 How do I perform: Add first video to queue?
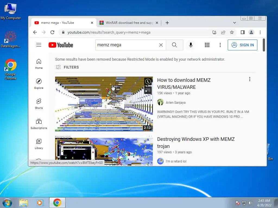tap(148, 90)
